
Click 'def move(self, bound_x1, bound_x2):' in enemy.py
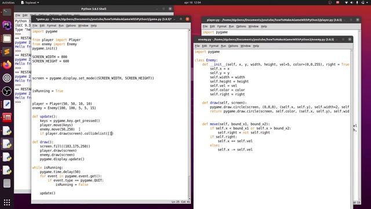(x=236, y=124)
